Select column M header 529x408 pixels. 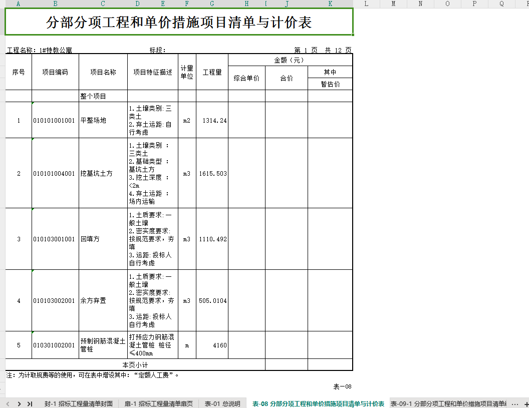pos(393,4)
